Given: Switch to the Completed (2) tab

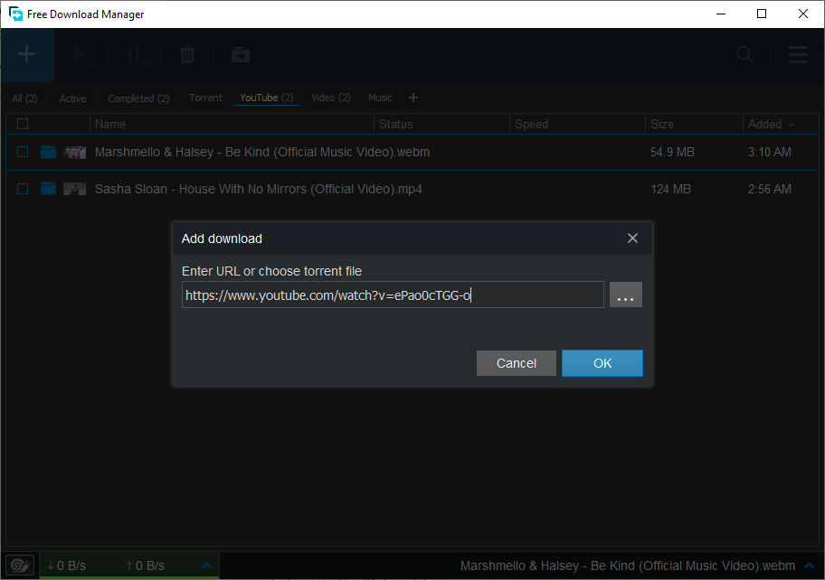Looking at the screenshot, I should [x=138, y=98].
